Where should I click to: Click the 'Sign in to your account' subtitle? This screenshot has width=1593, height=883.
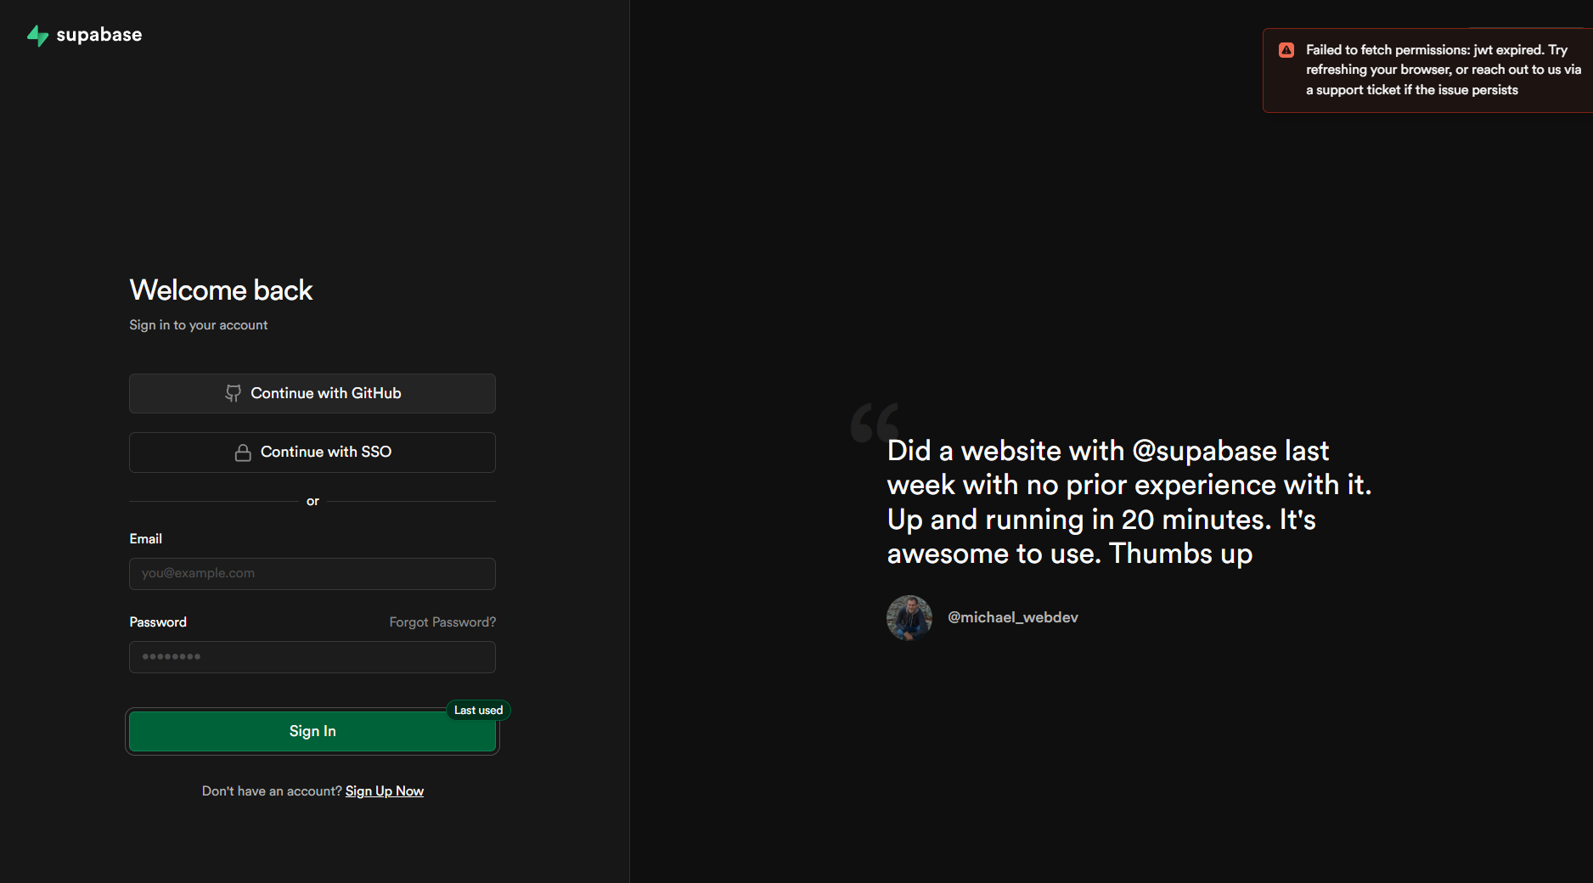[x=199, y=325]
